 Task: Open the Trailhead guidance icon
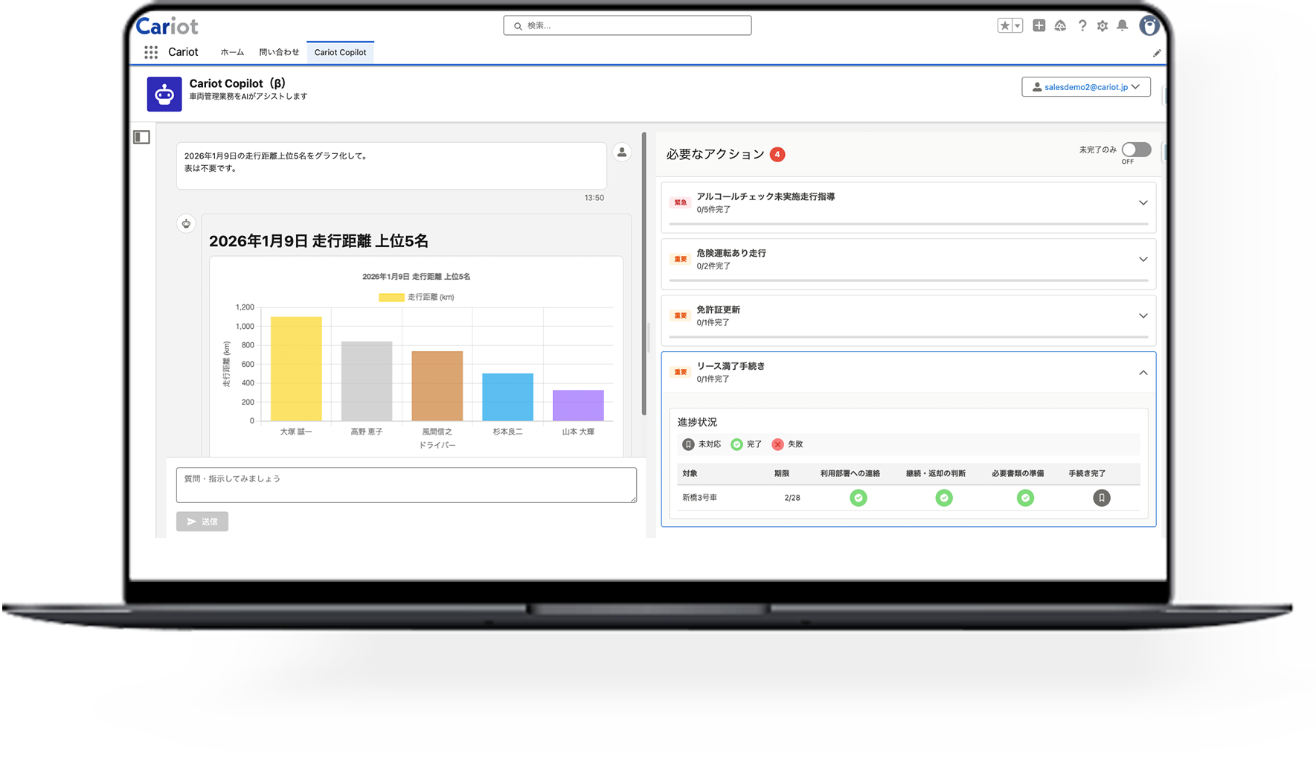1061,25
